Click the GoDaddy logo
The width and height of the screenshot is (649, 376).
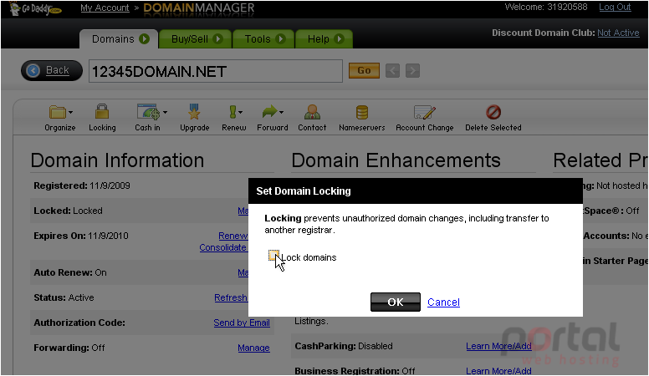point(36,8)
